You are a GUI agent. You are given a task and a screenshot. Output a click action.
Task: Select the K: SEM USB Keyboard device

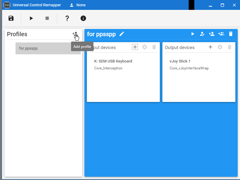point(113,61)
